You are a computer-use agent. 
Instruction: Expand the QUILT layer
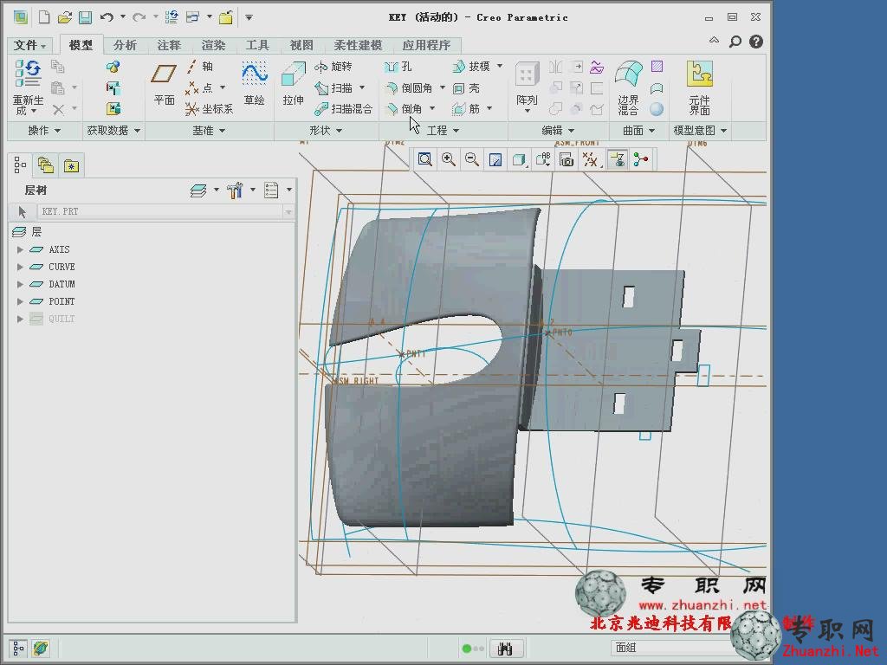(x=20, y=319)
